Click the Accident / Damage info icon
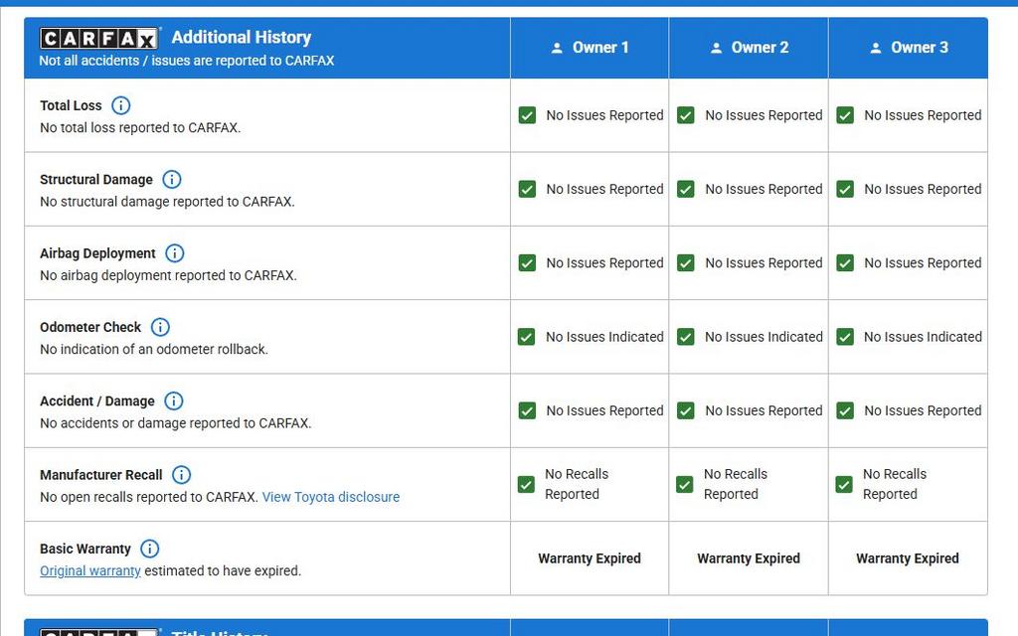The width and height of the screenshot is (1018, 636). click(x=174, y=400)
